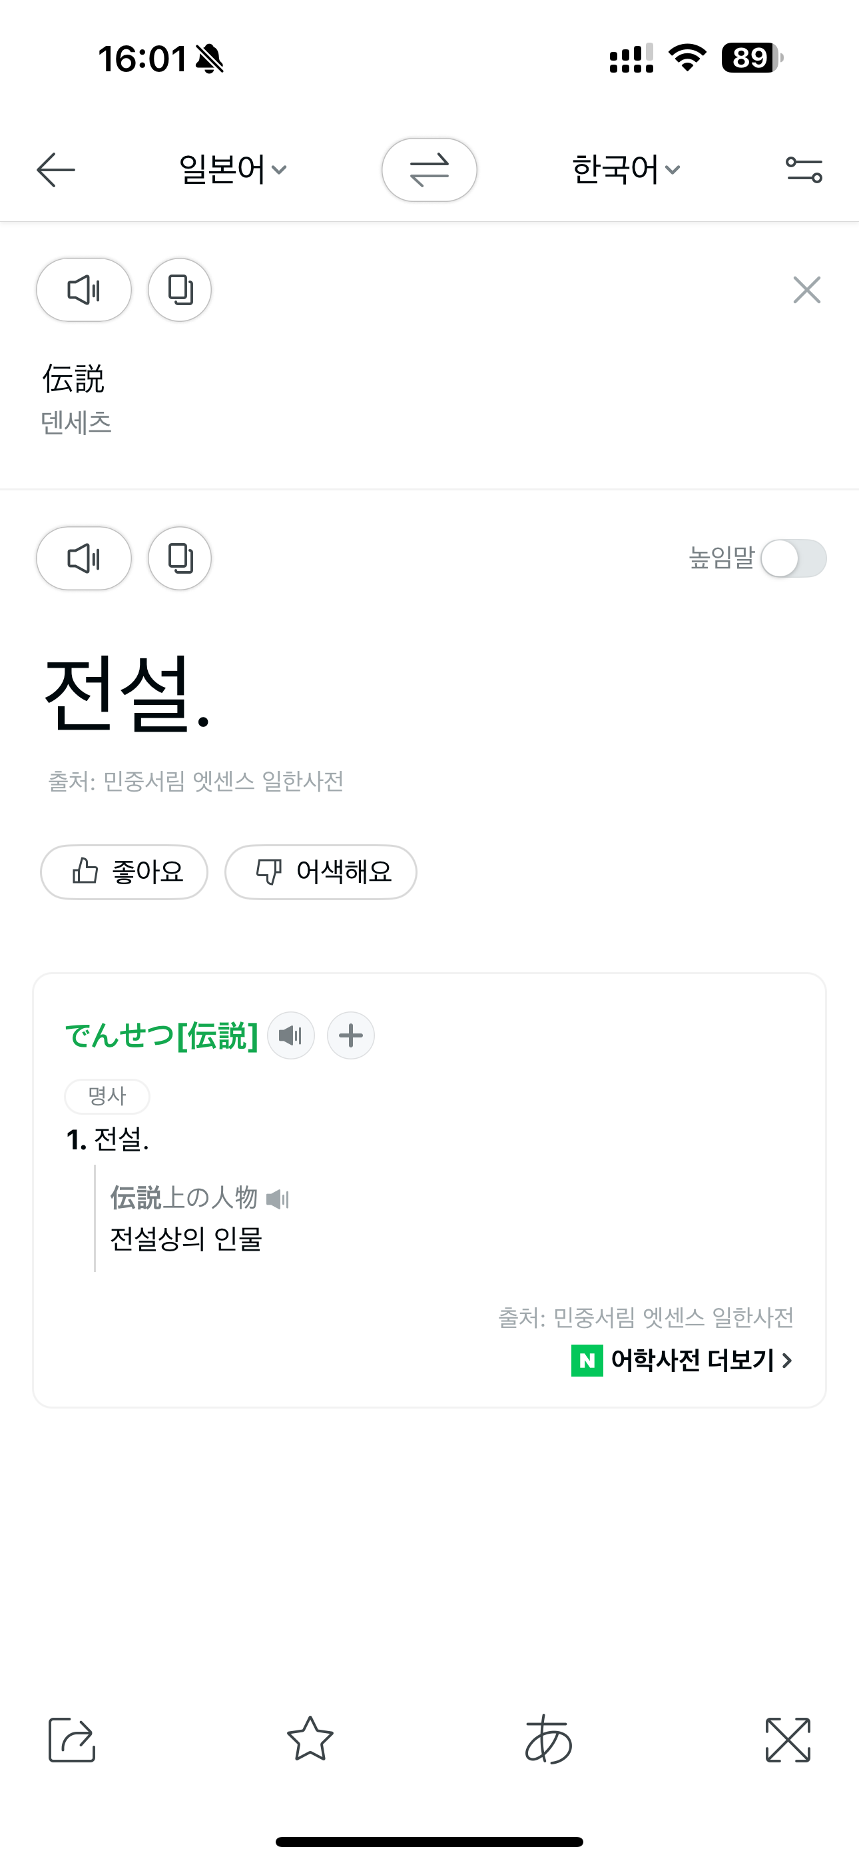This screenshot has height=1863, width=859.
Task: Play audio of Japanese source text
Action: click(84, 290)
